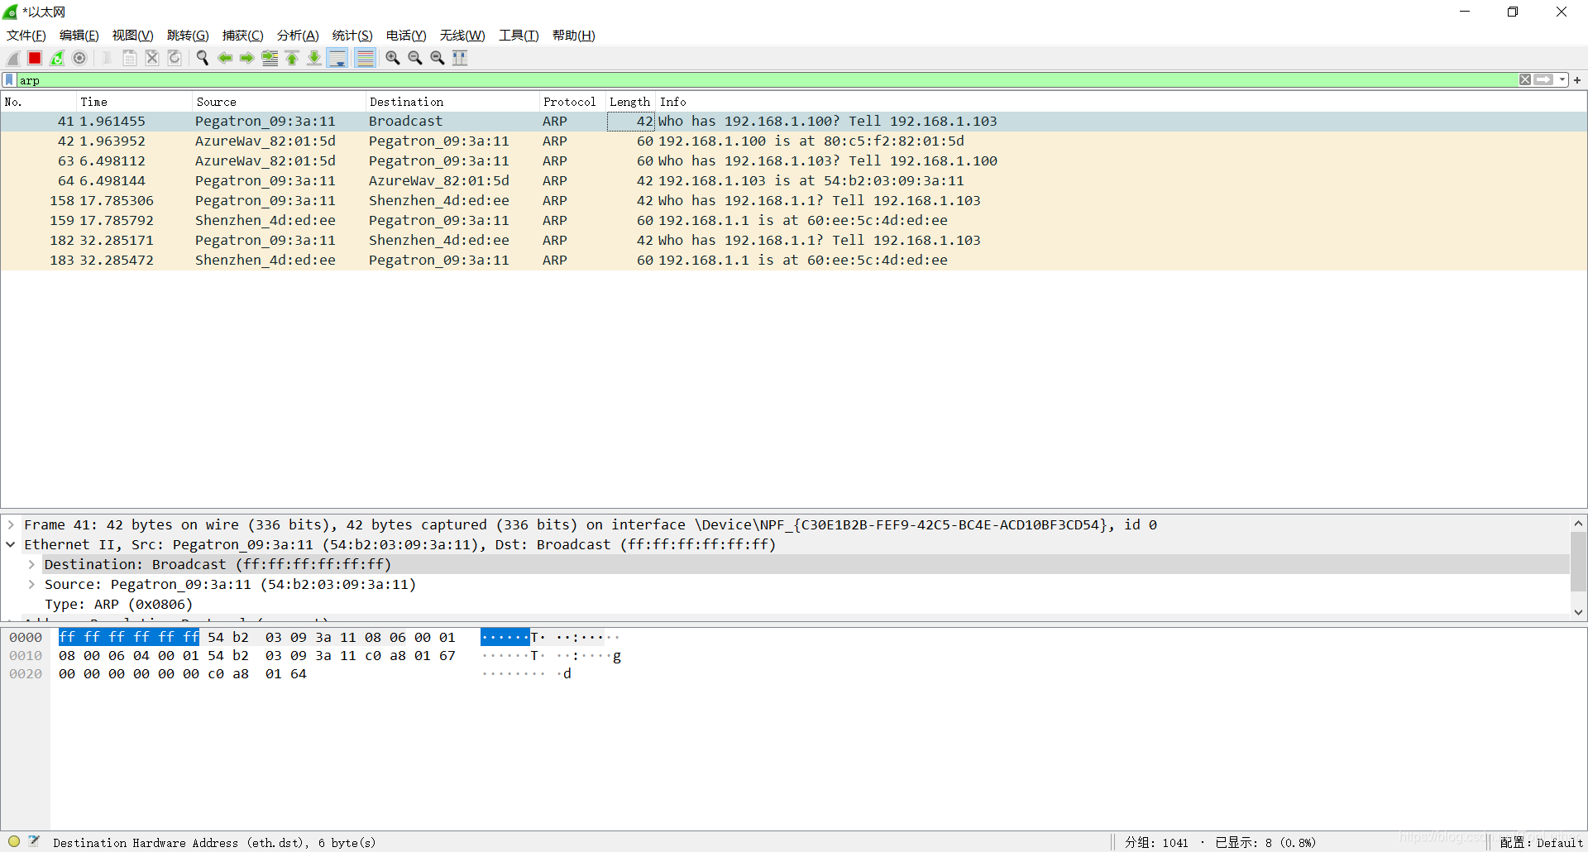Screen dimensions: 1588x852
Task: Sort by Destination column header
Action: 452,102
